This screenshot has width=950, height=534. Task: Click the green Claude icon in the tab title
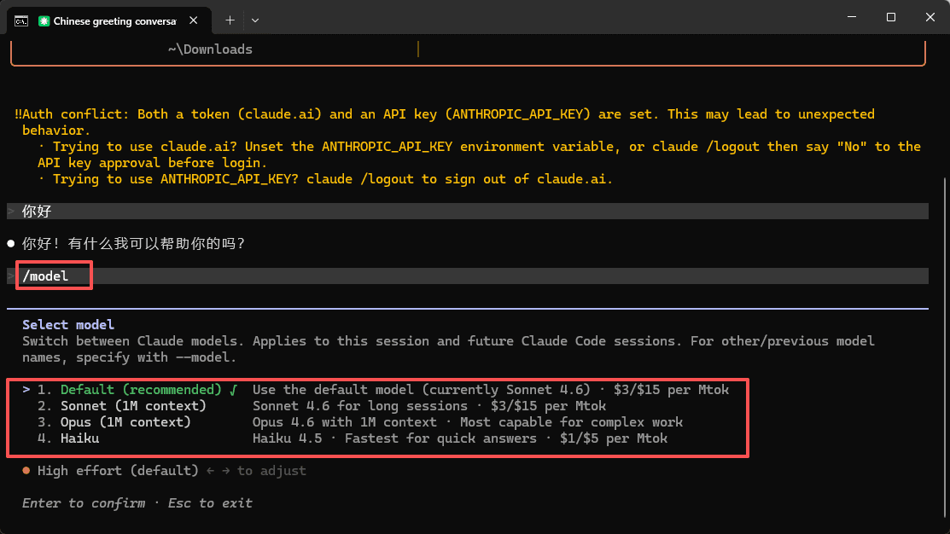coord(44,21)
